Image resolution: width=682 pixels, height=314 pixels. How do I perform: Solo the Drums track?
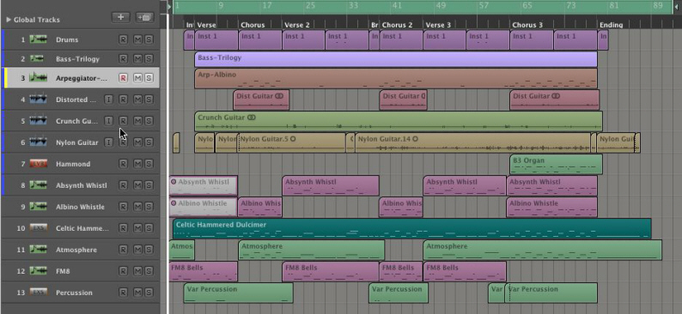(x=149, y=39)
